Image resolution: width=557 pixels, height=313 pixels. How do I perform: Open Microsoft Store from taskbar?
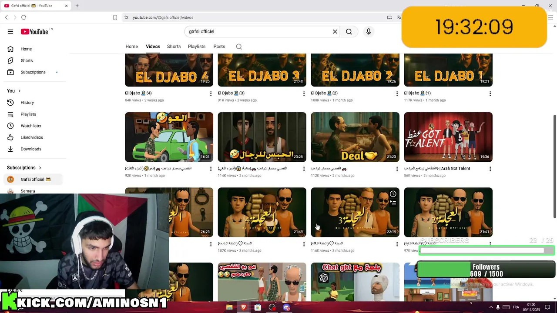tap(258, 307)
